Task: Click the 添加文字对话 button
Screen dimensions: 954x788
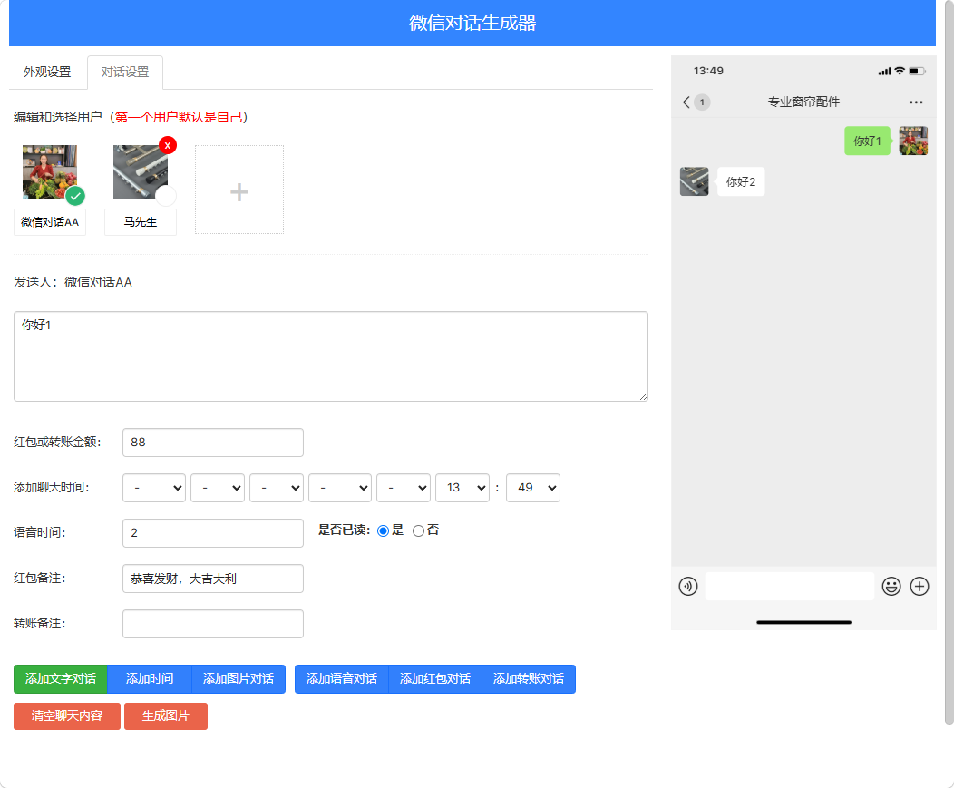Action: click(60, 679)
